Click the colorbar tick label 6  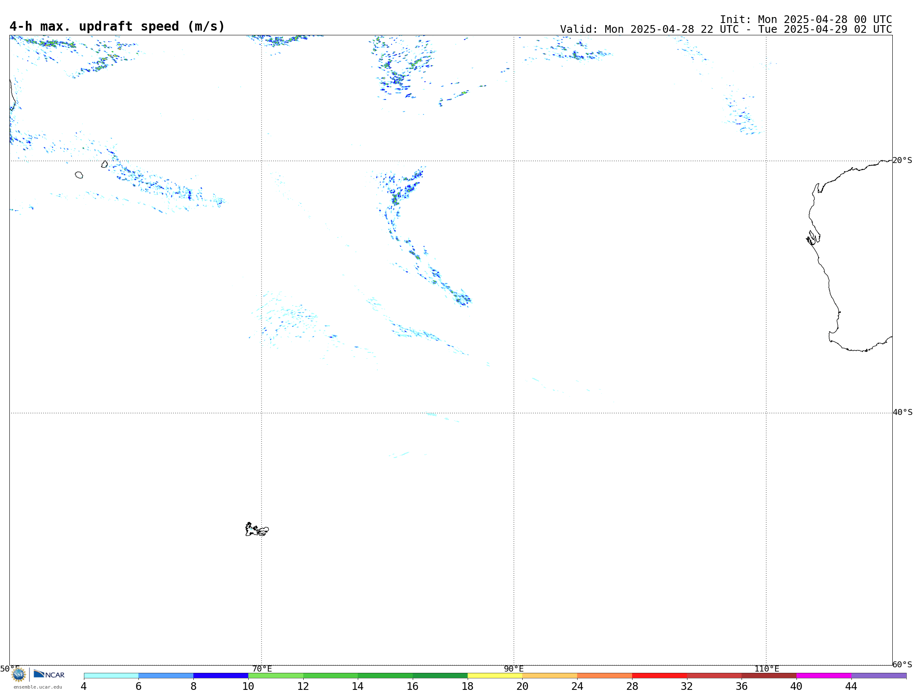pos(138,686)
